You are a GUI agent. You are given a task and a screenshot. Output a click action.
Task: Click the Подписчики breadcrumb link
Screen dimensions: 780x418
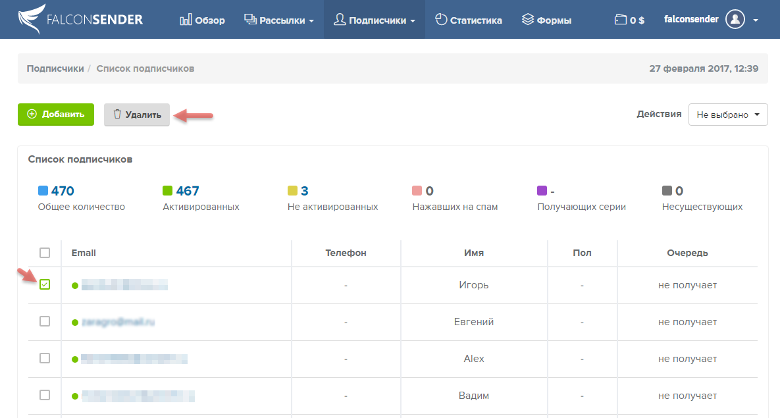tap(55, 68)
